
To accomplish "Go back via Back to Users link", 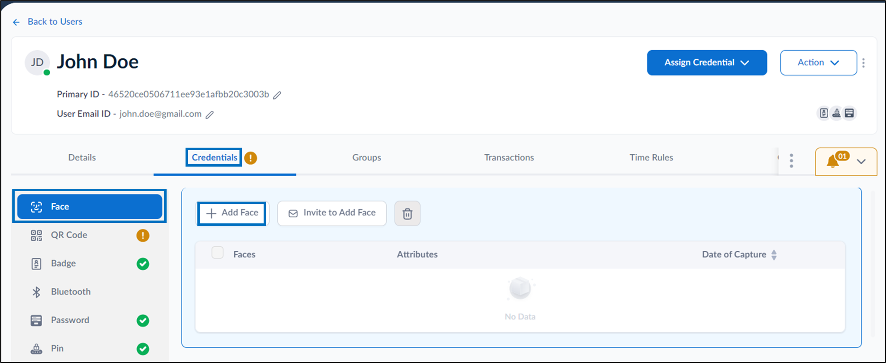I will [x=48, y=22].
